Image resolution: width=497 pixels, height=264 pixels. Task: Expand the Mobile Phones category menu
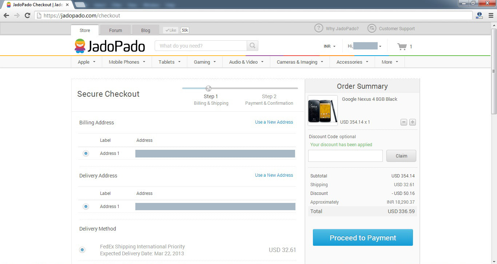127,62
